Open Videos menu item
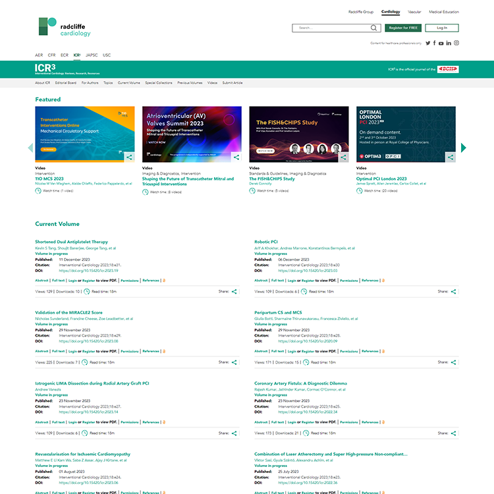Viewport: 494px width, 494px height. 212,83
